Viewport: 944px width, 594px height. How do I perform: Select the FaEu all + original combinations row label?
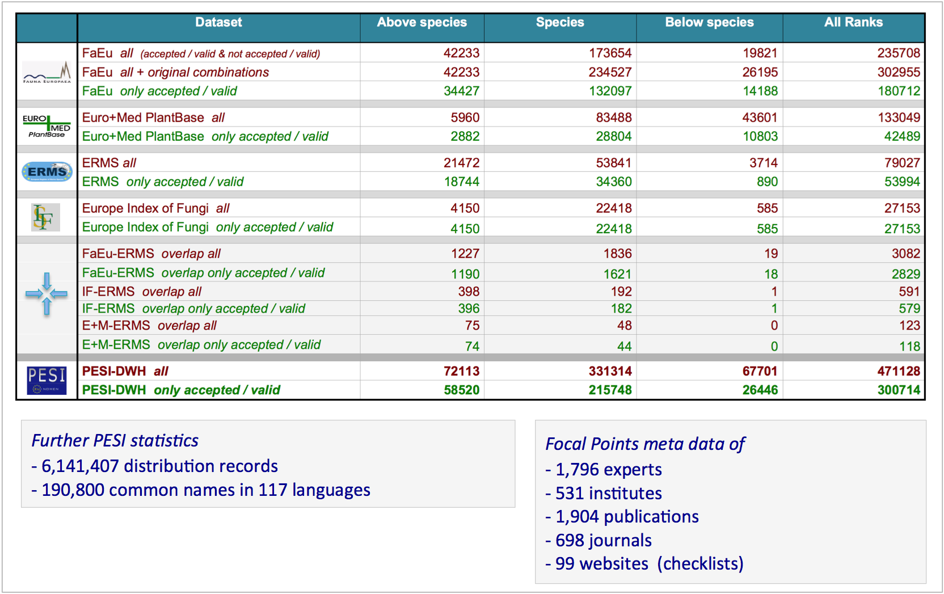175,72
